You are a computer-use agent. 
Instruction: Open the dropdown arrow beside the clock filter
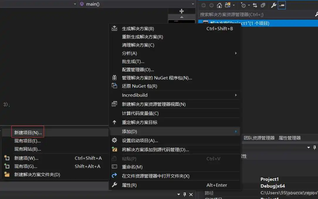(249, 5)
